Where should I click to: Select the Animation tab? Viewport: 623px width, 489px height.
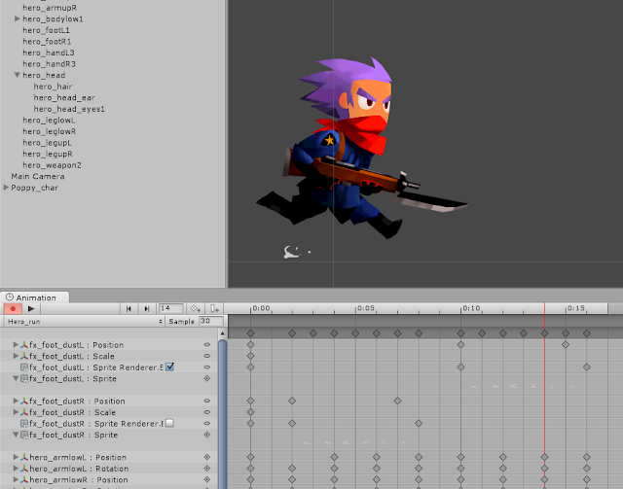coord(35,297)
